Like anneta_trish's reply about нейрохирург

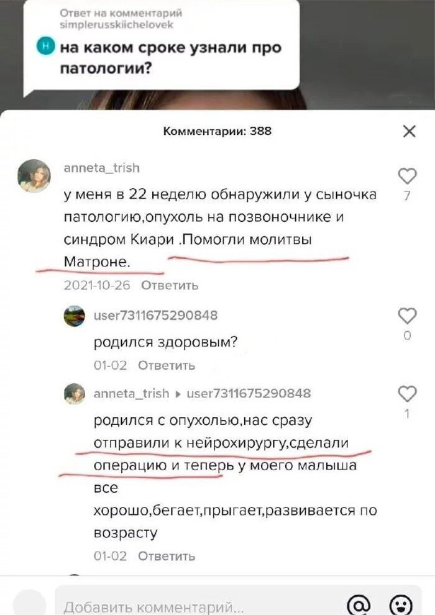407,394
